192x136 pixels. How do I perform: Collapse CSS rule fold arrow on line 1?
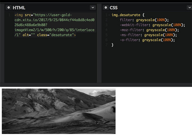point(109,15)
